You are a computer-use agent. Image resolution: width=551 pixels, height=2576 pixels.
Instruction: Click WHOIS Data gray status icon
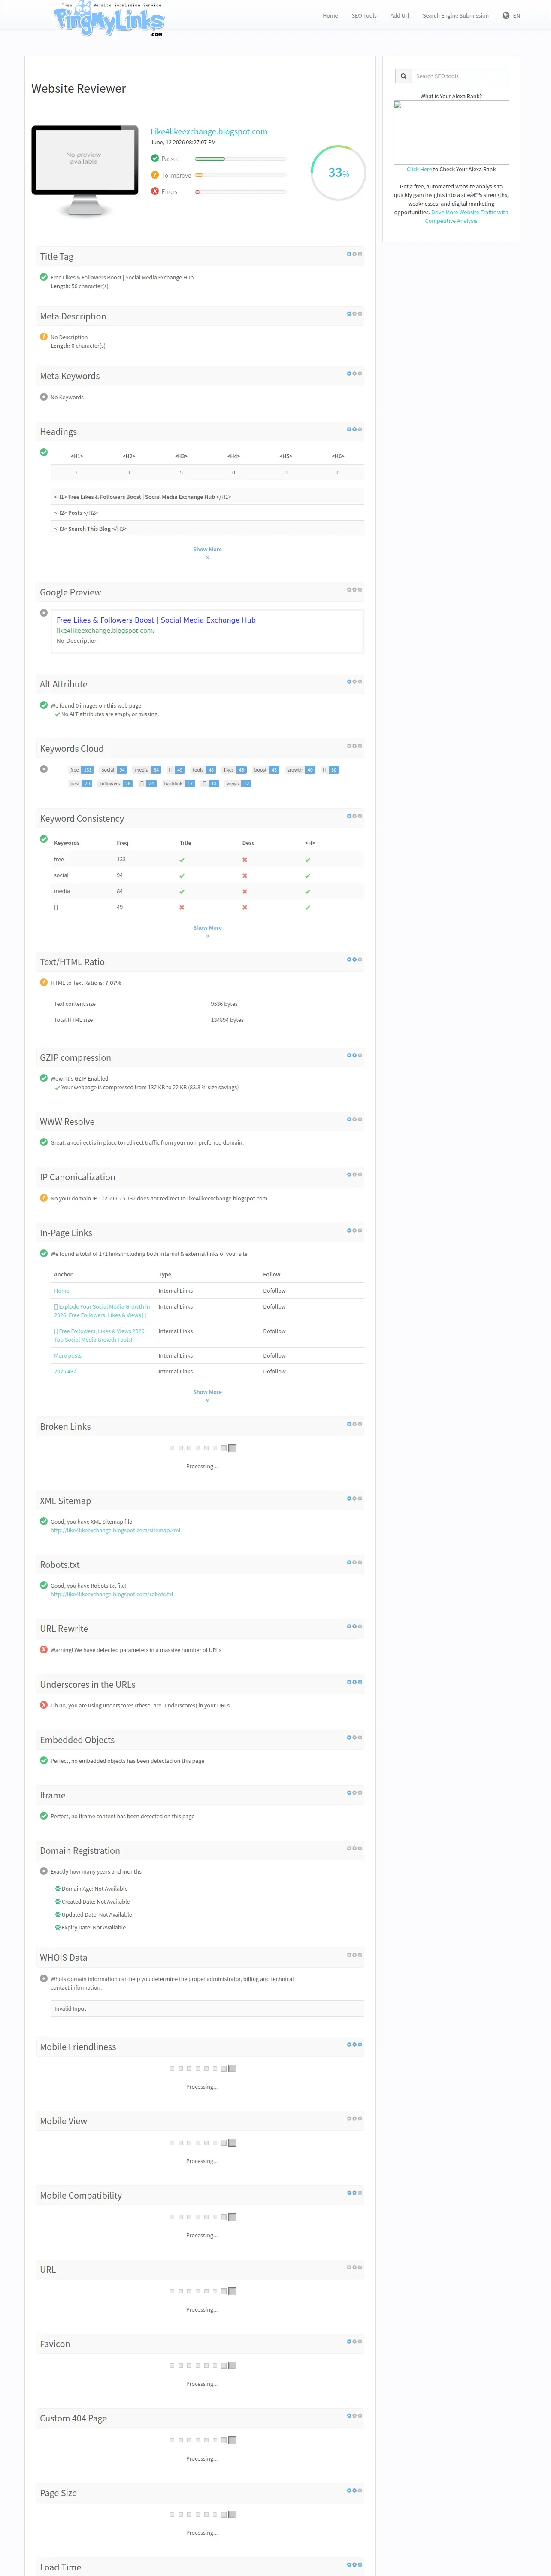click(x=44, y=1978)
